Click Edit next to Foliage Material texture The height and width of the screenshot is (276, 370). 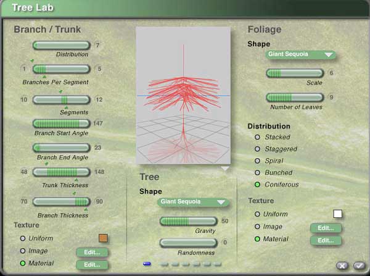tap(326, 241)
